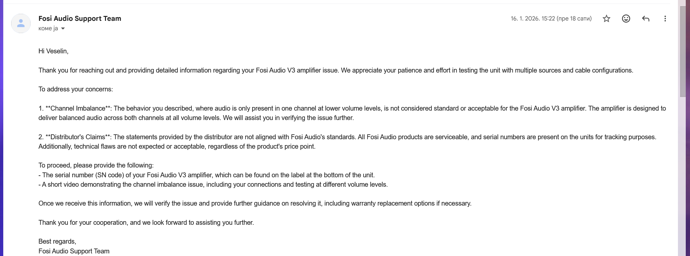
Task: Click the '**Channel Imbalance**' heading text
Action: click(x=78, y=108)
